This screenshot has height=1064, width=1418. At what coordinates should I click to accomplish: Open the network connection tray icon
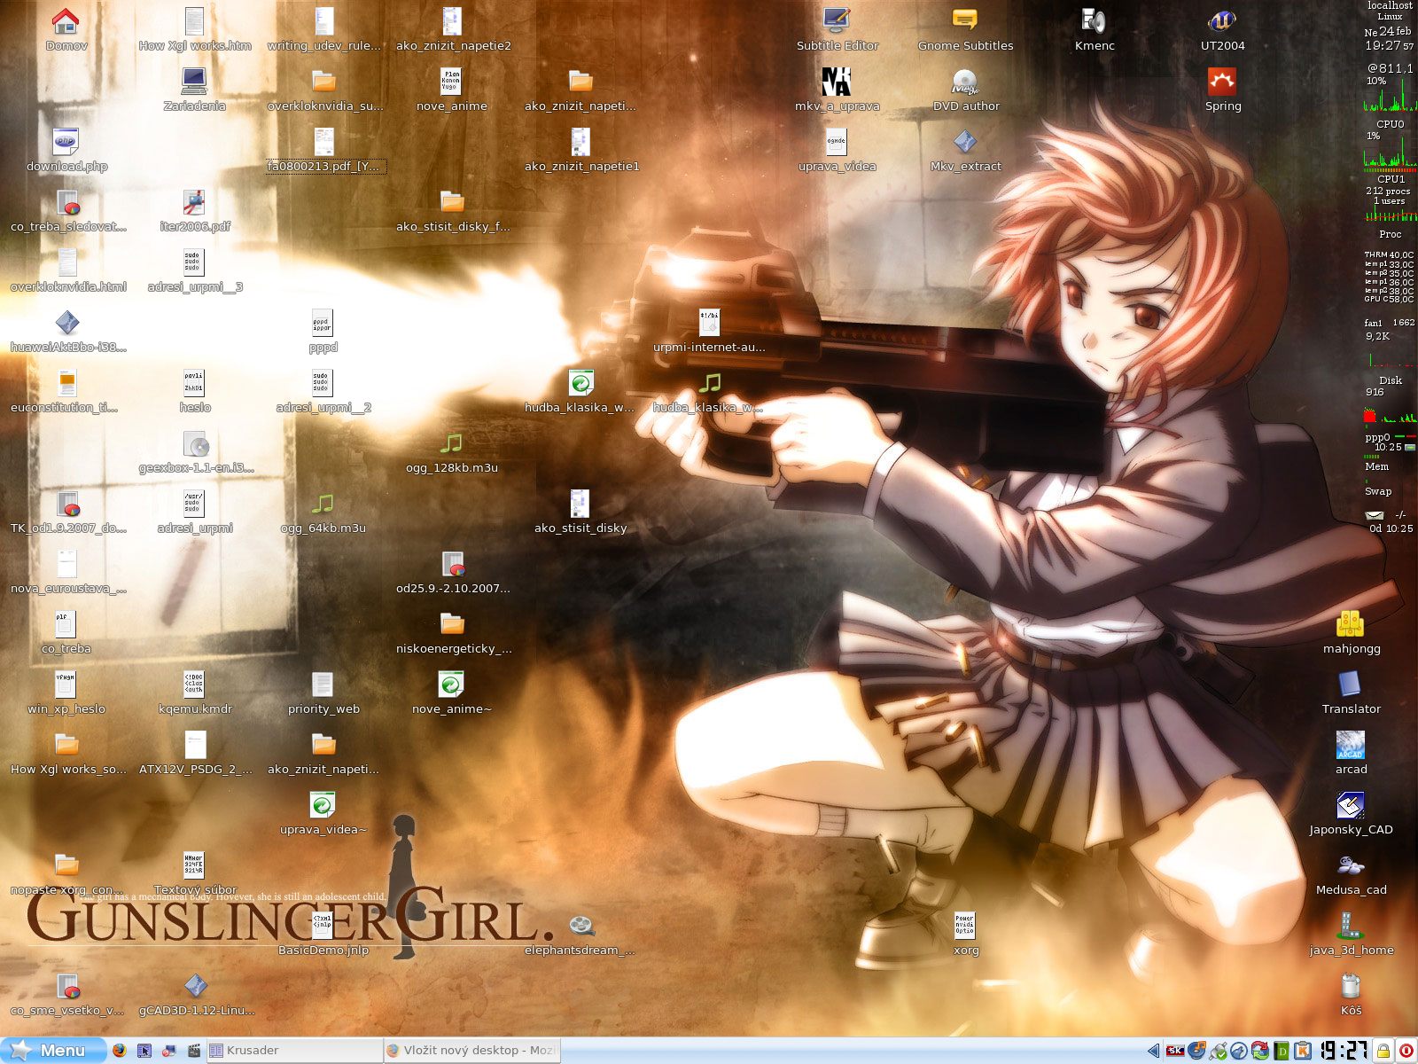pos(1219,1052)
